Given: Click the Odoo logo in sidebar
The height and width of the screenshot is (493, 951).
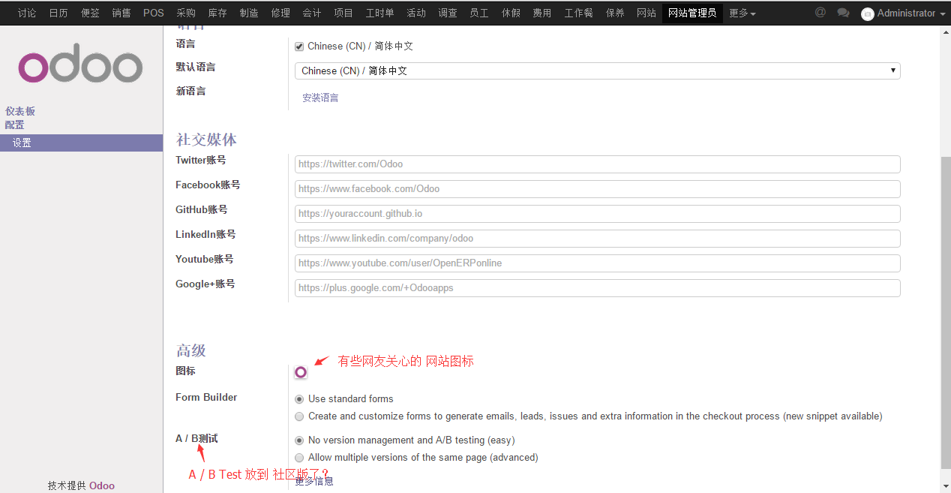Looking at the screenshot, I should point(80,67).
